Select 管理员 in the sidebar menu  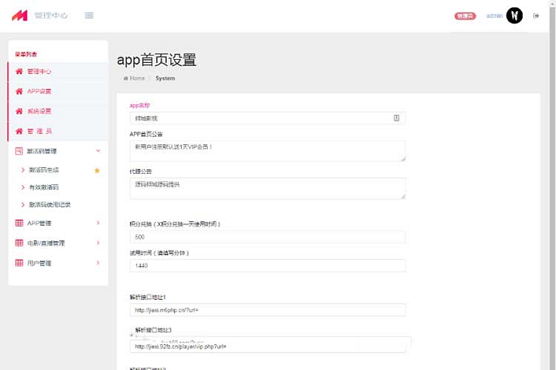[x=39, y=131]
